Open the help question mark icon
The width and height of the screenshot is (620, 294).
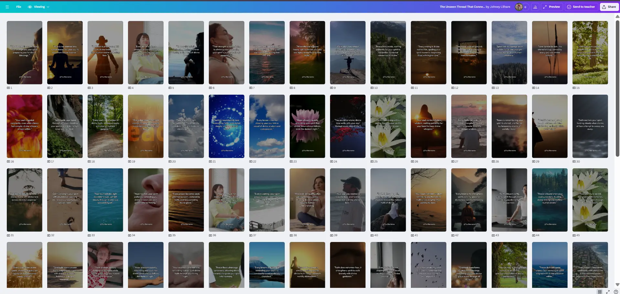pos(616,292)
